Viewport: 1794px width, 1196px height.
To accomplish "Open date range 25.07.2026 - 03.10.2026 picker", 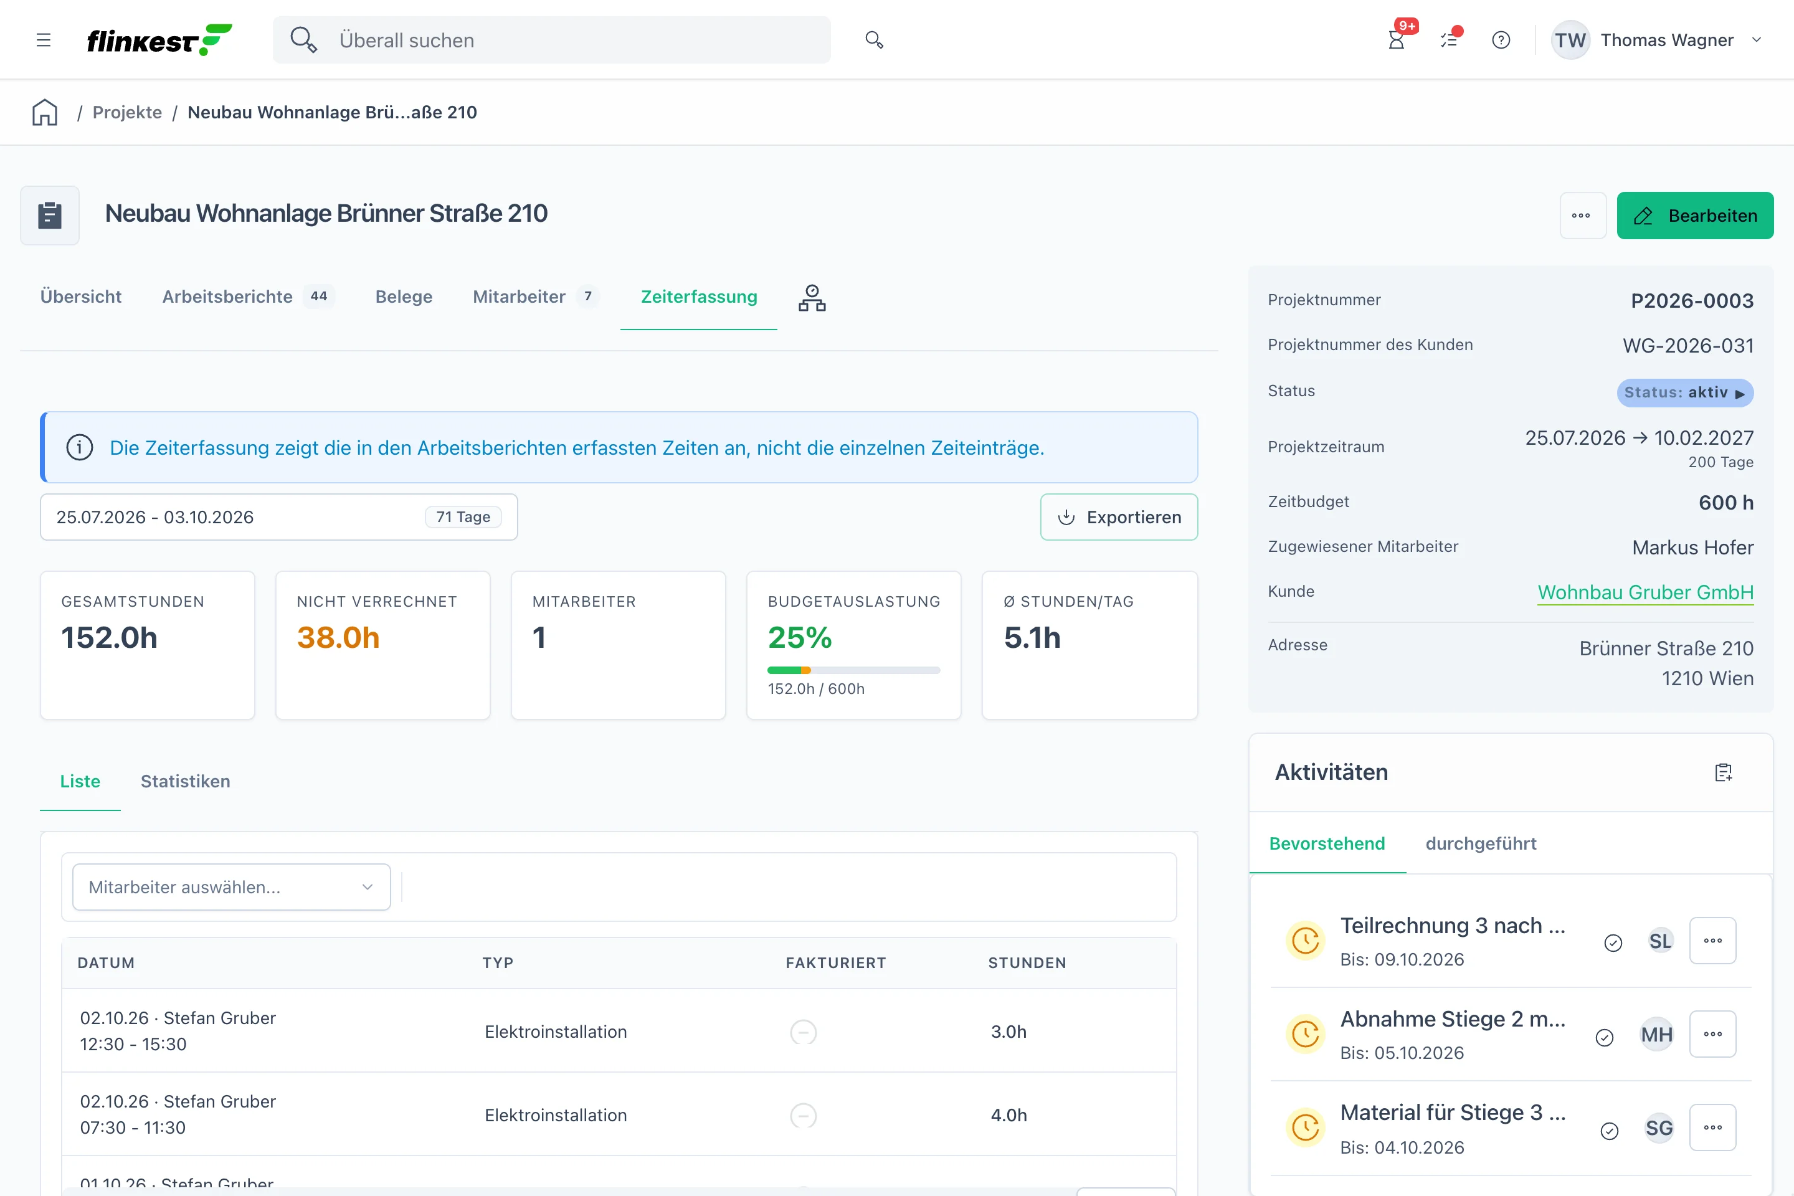I will 278,517.
